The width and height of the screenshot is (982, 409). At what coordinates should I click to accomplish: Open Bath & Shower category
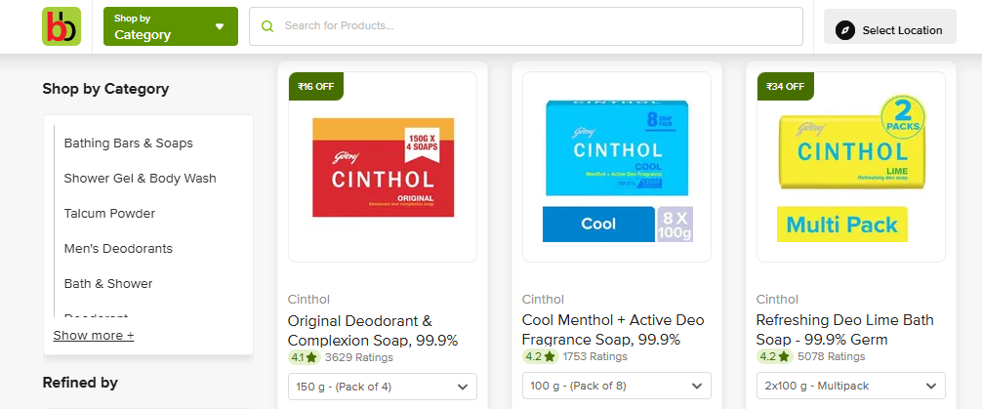pyautogui.click(x=108, y=283)
